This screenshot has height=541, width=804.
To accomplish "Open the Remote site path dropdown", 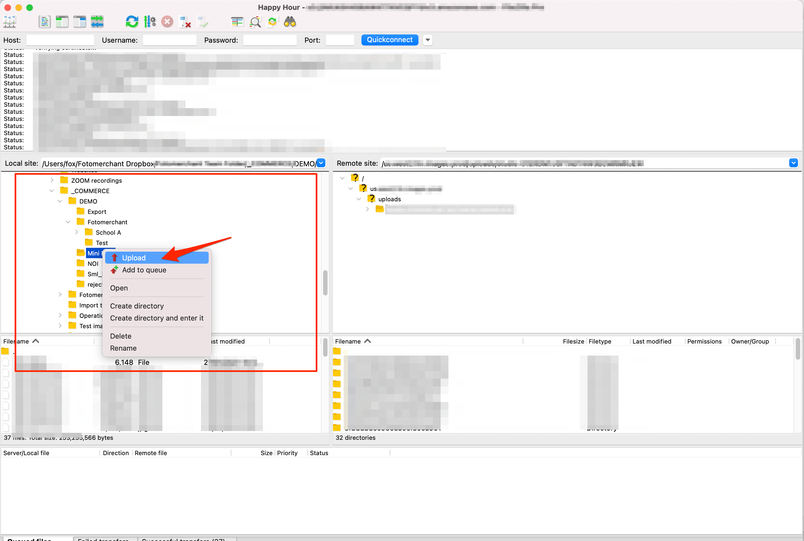I will (x=793, y=163).
